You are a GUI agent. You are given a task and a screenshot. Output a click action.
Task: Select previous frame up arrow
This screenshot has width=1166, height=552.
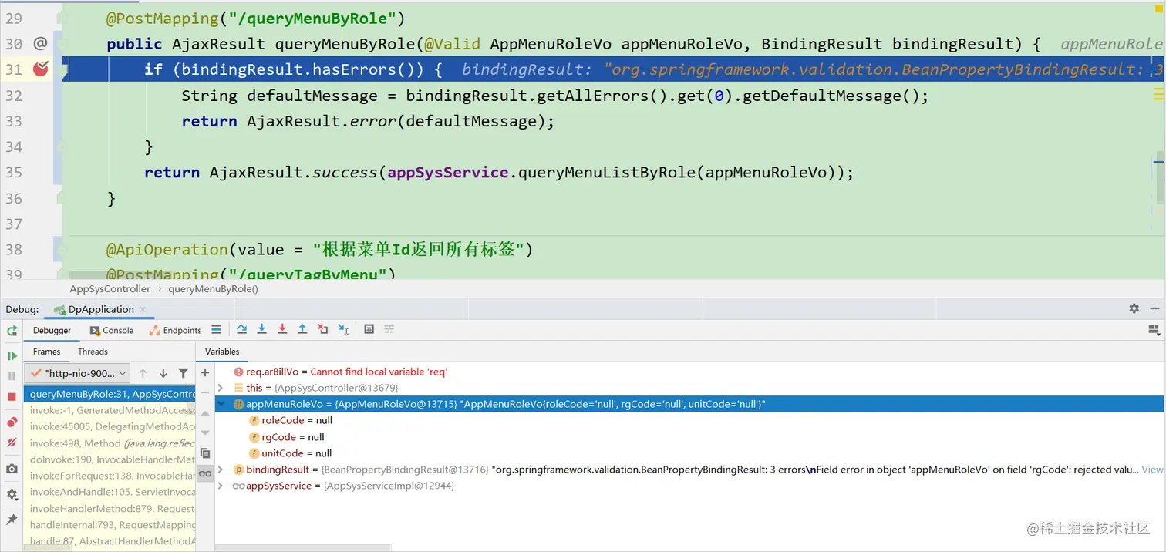tap(143, 373)
